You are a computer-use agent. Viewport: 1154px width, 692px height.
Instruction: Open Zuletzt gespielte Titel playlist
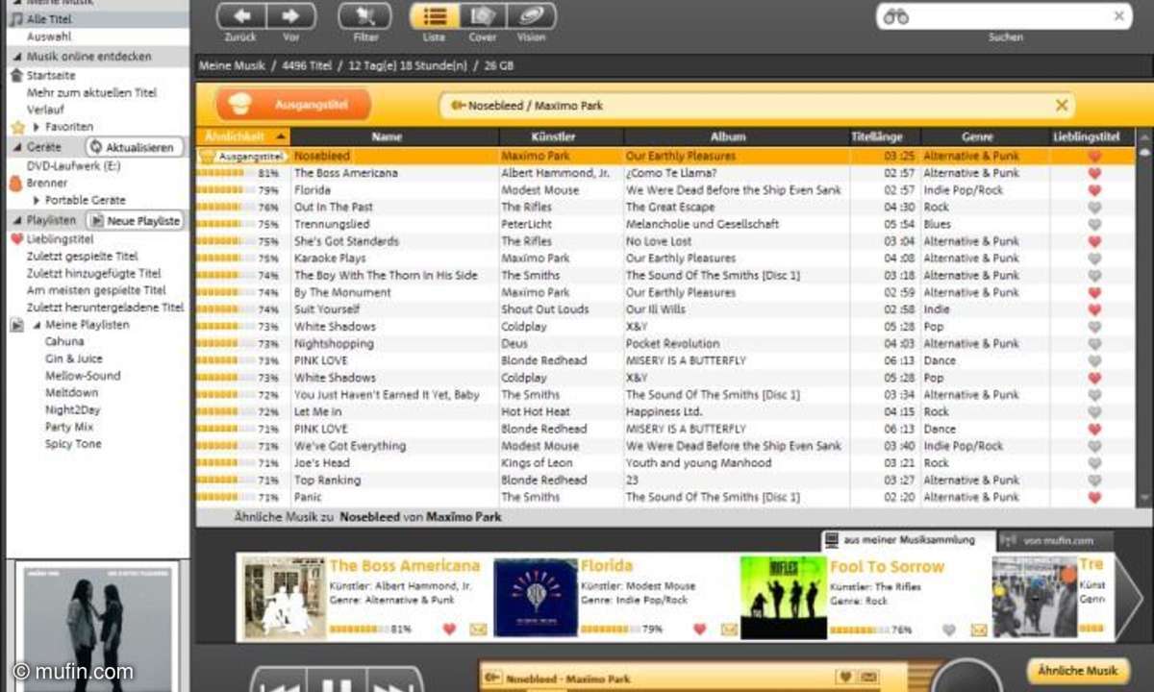pos(83,257)
